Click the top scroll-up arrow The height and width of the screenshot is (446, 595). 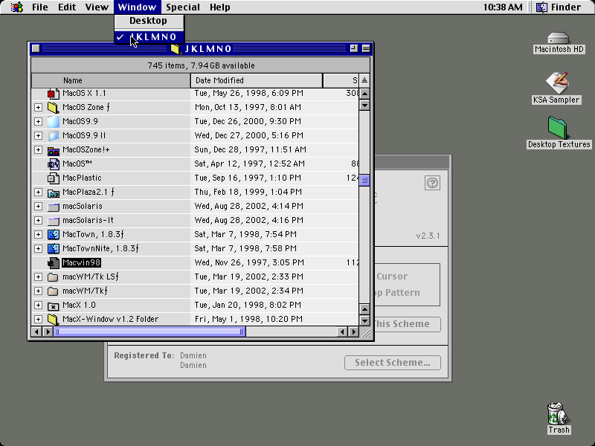(x=364, y=94)
